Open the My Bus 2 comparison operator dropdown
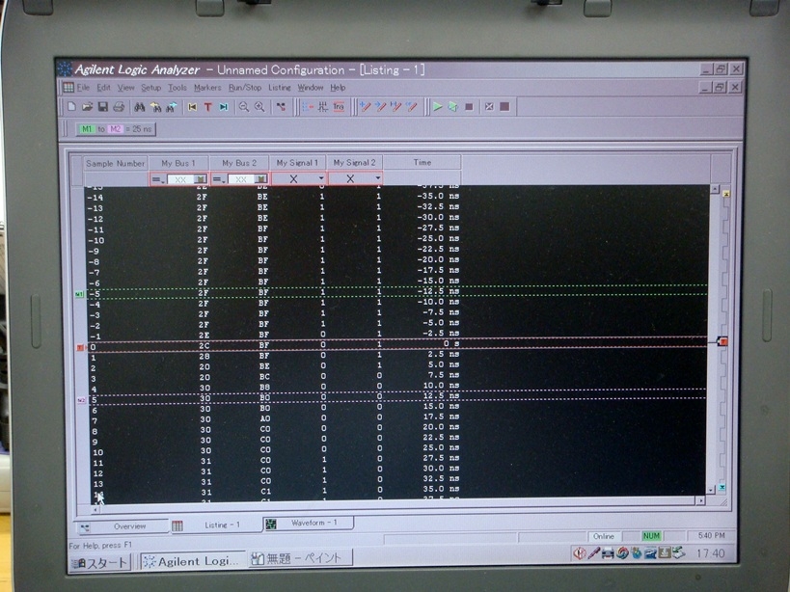 click(x=219, y=179)
